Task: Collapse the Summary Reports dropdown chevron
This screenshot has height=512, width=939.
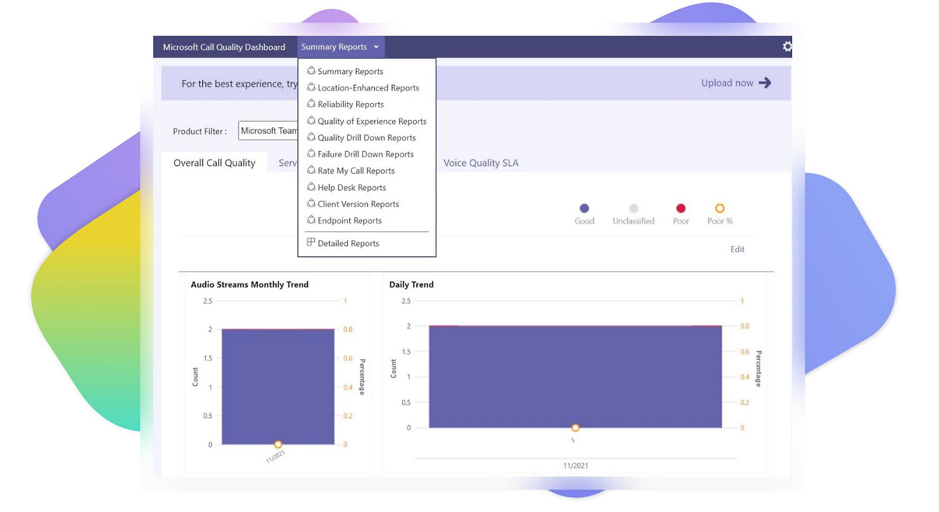Action: click(x=376, y=47)
